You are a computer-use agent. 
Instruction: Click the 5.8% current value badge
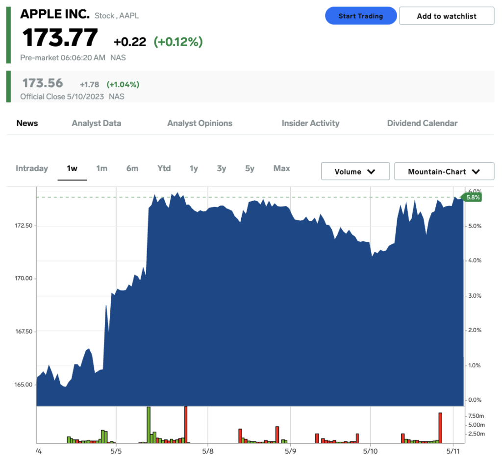(x=472, y=197)
